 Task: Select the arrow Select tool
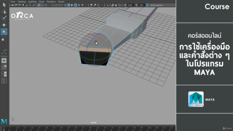(4, 5)
